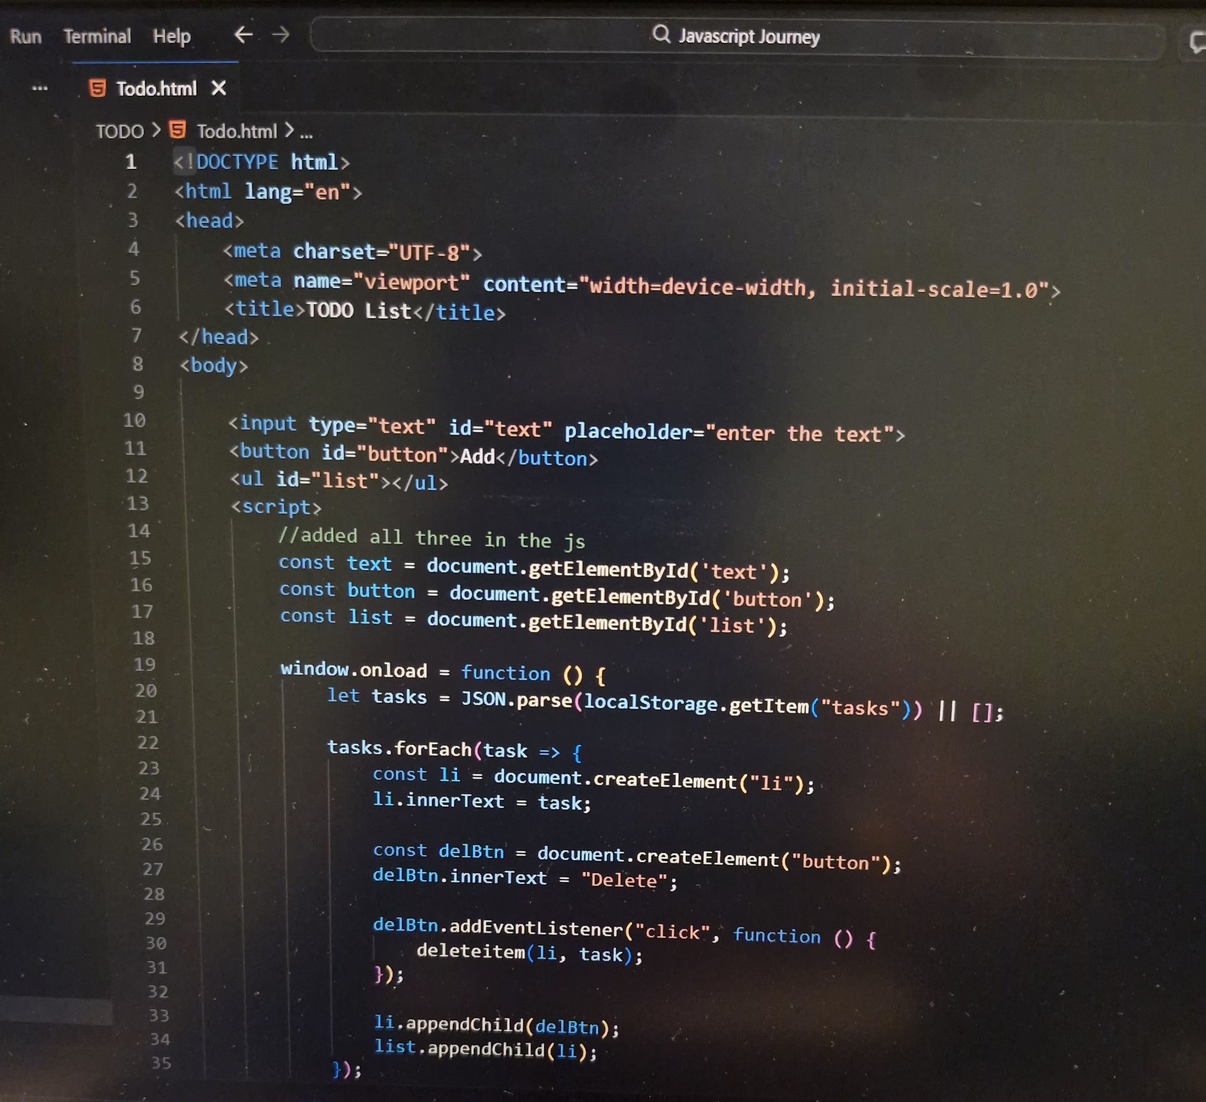Click line number 1 in gutter

131,161
